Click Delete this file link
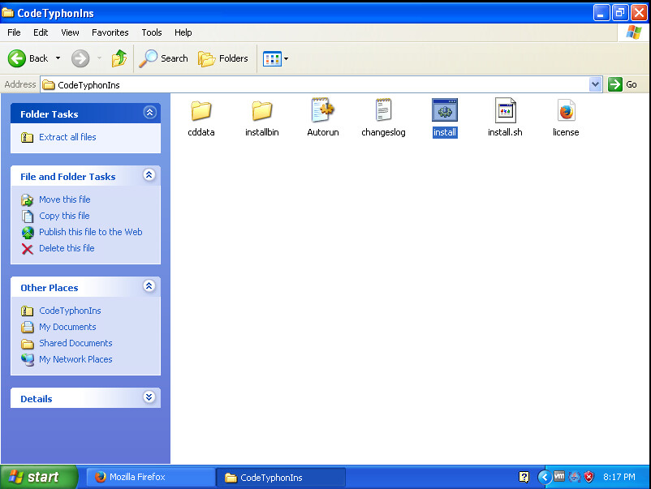Screen dimensions: 651x489 (67, 248)
